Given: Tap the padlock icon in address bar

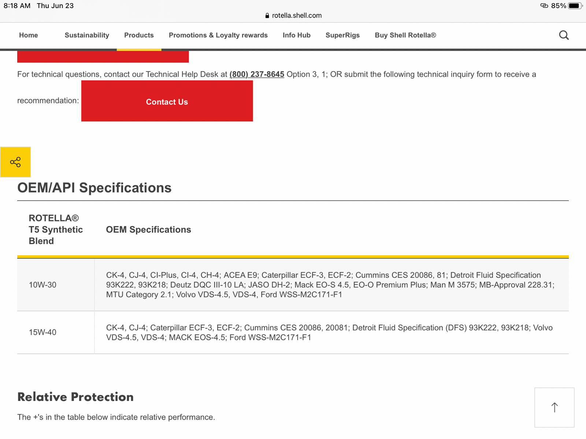Looking at the screenshot, I should 267,16.
